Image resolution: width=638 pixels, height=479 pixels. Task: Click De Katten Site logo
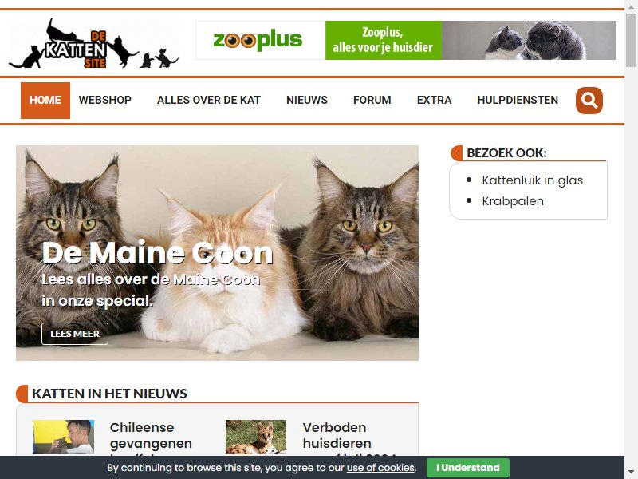tap(93, 44)
